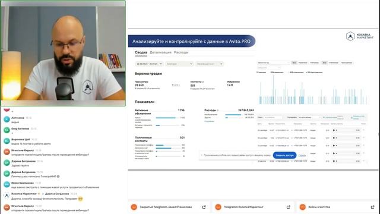The height and width of the screenshot is (214, 380).
Task: Click Дарина Богданова Здравствуйте message
Action: tap(20, 165)
